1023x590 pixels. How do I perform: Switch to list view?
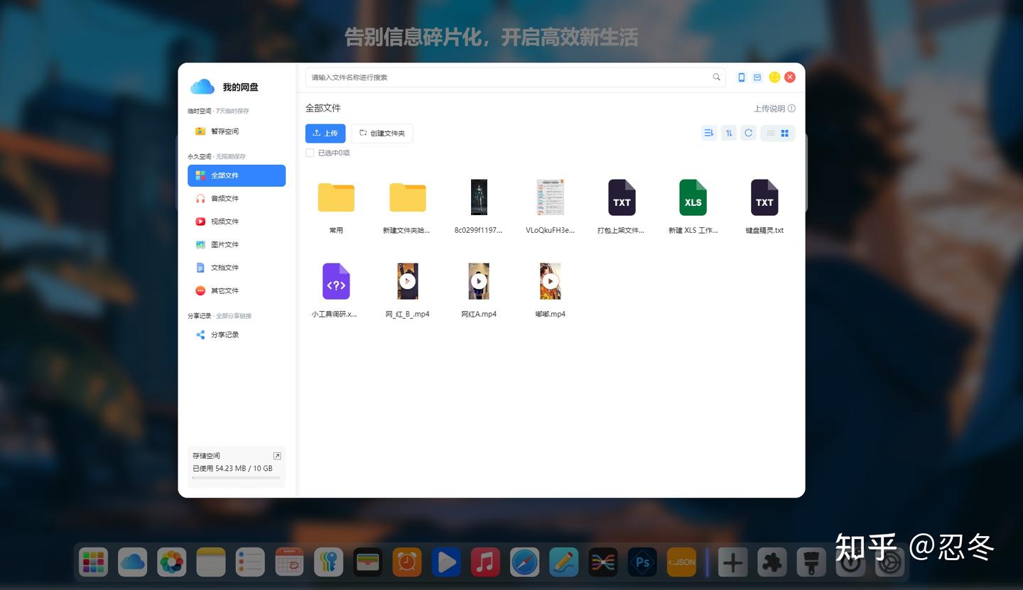click(771, 133)
